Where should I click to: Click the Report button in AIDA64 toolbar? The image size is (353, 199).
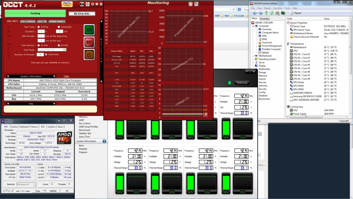[296, 13]
